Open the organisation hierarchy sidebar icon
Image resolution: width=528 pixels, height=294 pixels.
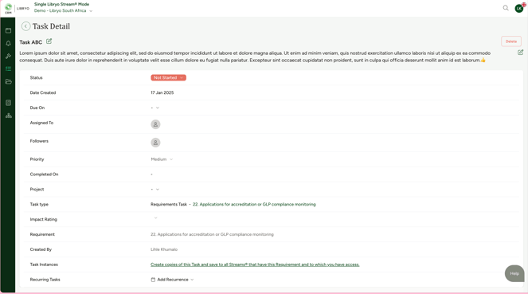click(x=9, y=116)
